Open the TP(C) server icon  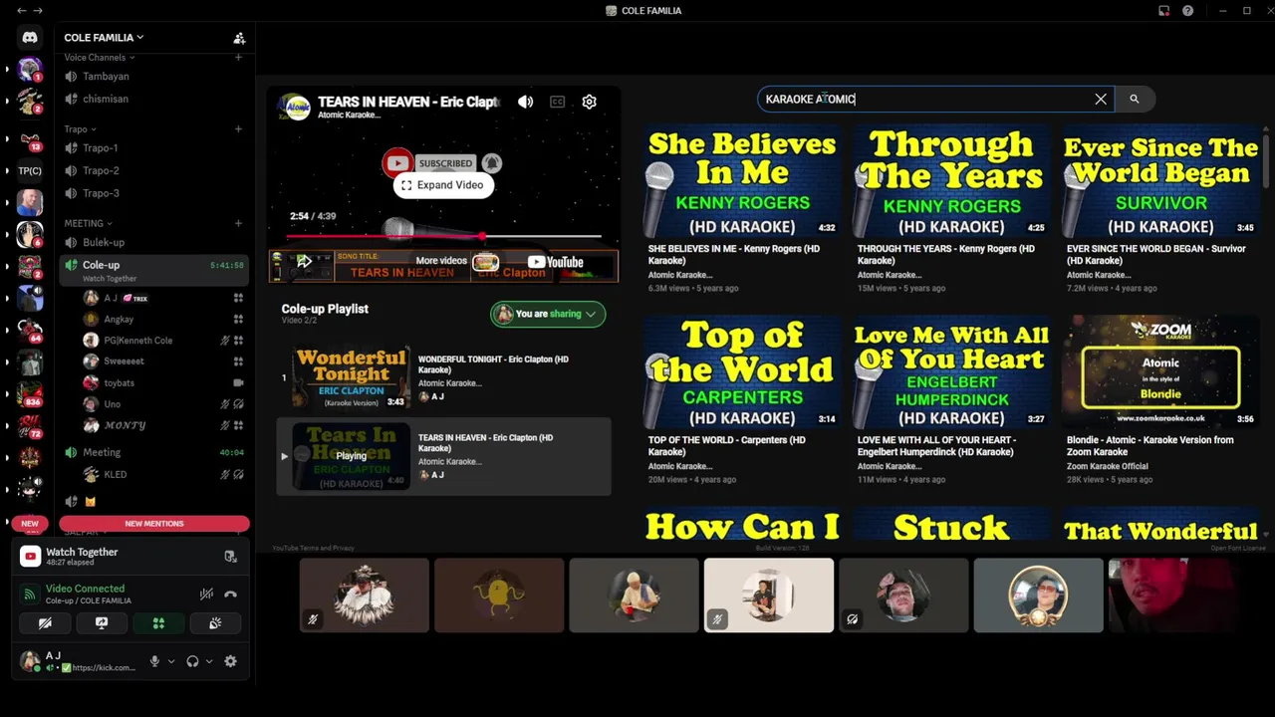pyautogui.click(x=30, y=170)
